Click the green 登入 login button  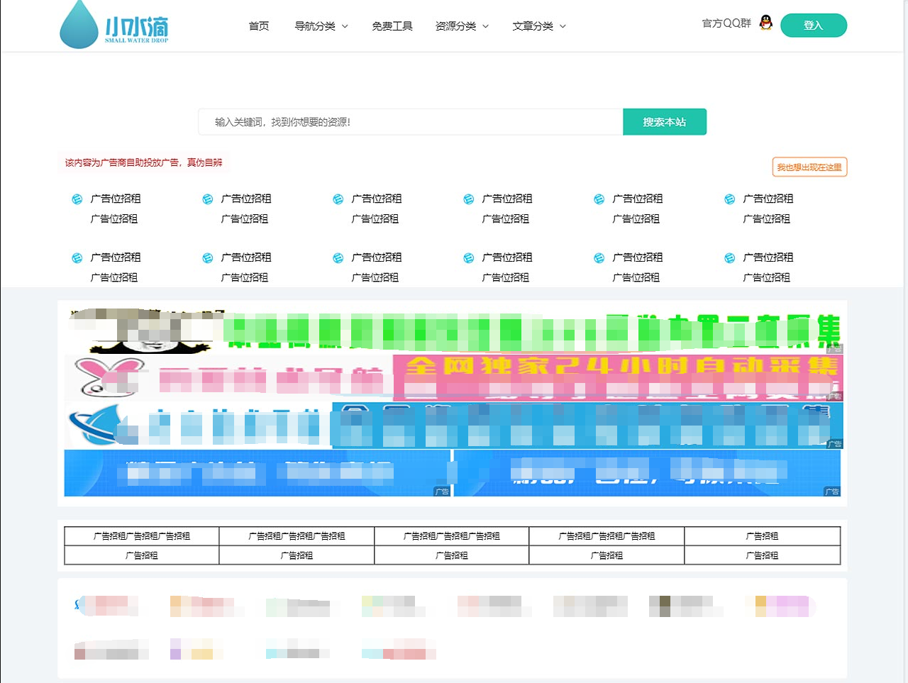(x=814, y=25)
